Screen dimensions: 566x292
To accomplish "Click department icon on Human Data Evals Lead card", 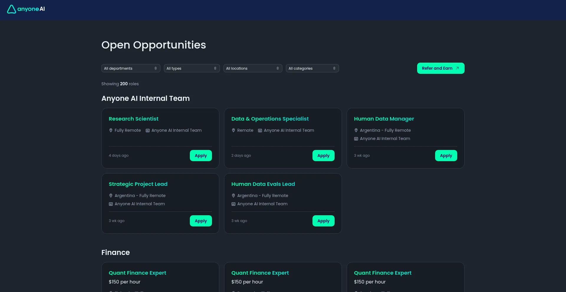I will [x=233, y=204].
